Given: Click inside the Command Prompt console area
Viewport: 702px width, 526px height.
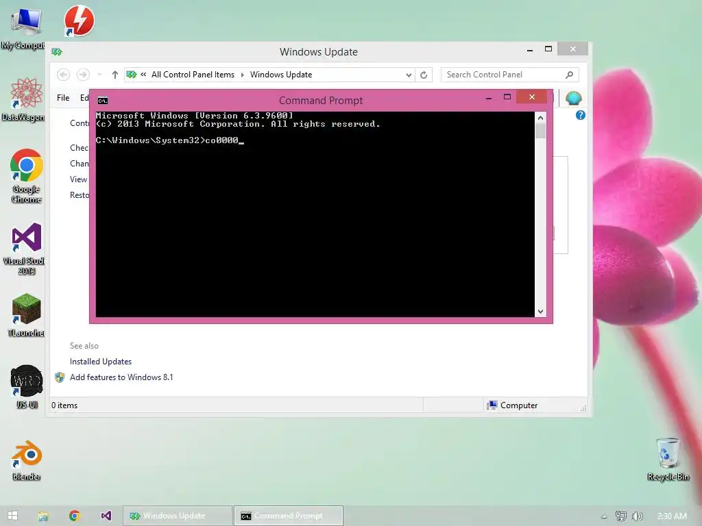Looking at the screenshot, I should (315, 214).
